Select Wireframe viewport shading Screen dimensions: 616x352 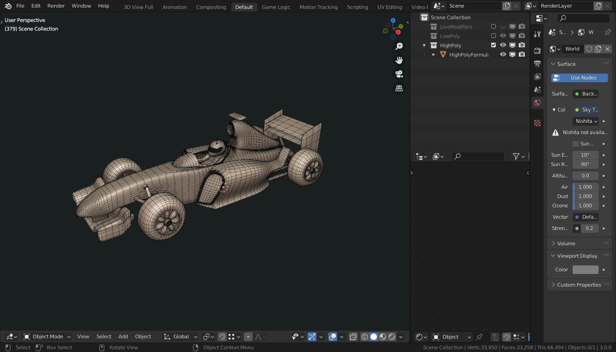365,337
